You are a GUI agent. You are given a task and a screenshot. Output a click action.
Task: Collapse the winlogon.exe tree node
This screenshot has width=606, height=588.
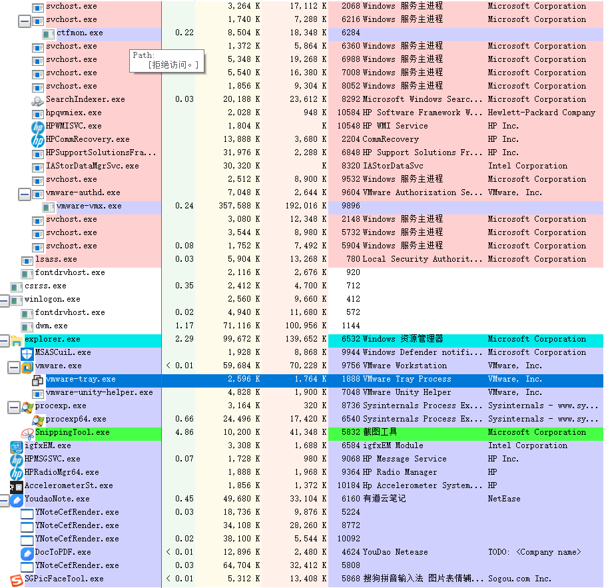pyautogui.click(x=4, y=300)
